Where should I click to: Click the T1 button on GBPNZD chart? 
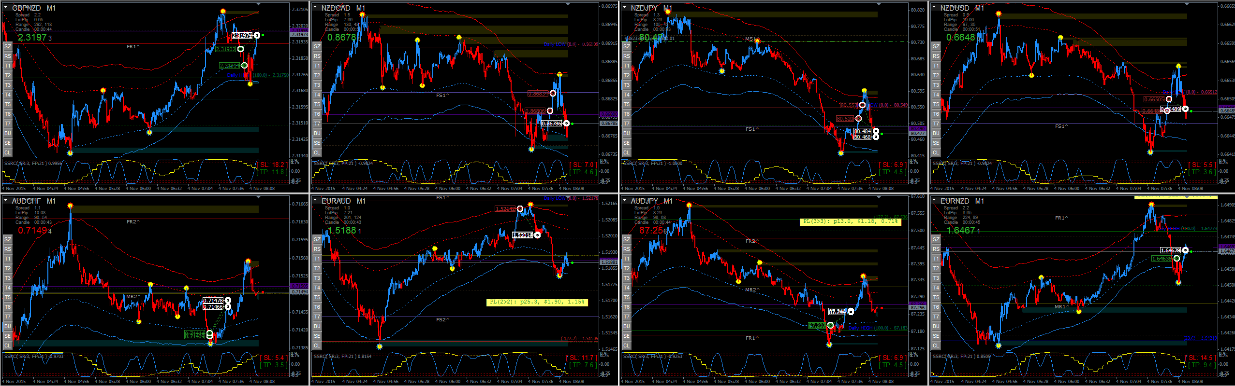pyautogui.click(x=7, y=66)
